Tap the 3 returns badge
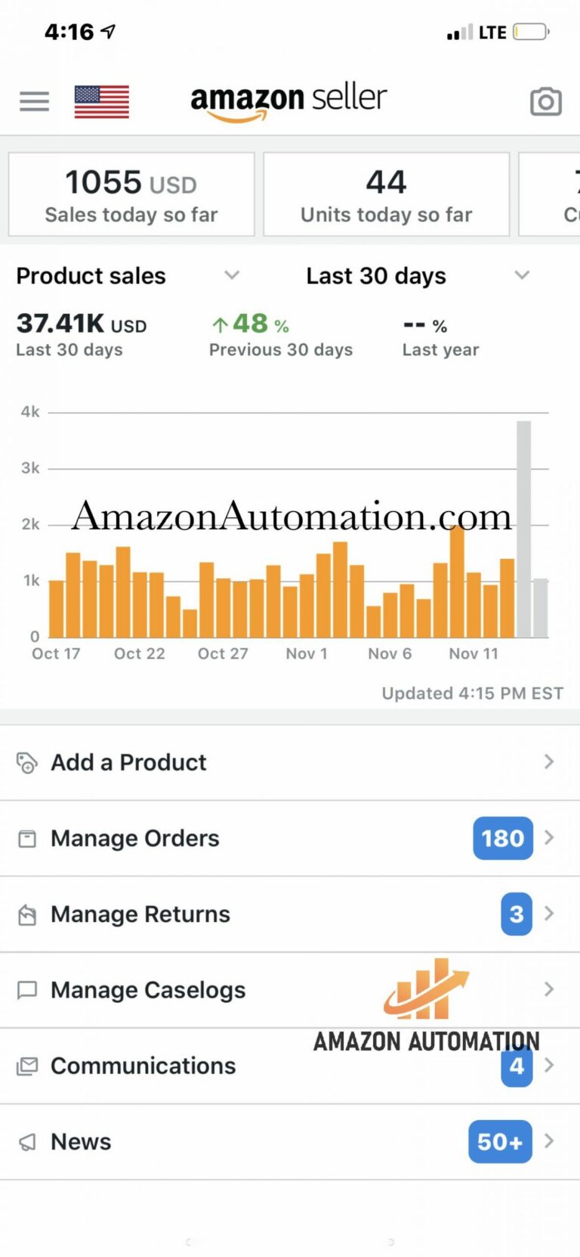Viewport: 580px width, 1257px height. tap(517, 914)
